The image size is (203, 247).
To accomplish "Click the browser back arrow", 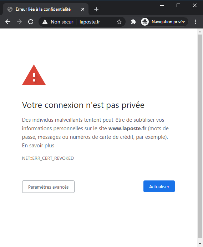I will 8,22.
